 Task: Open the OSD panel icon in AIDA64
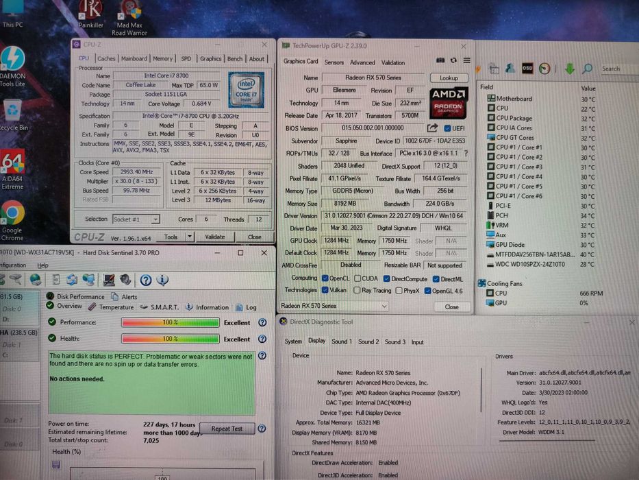point(527,68)
